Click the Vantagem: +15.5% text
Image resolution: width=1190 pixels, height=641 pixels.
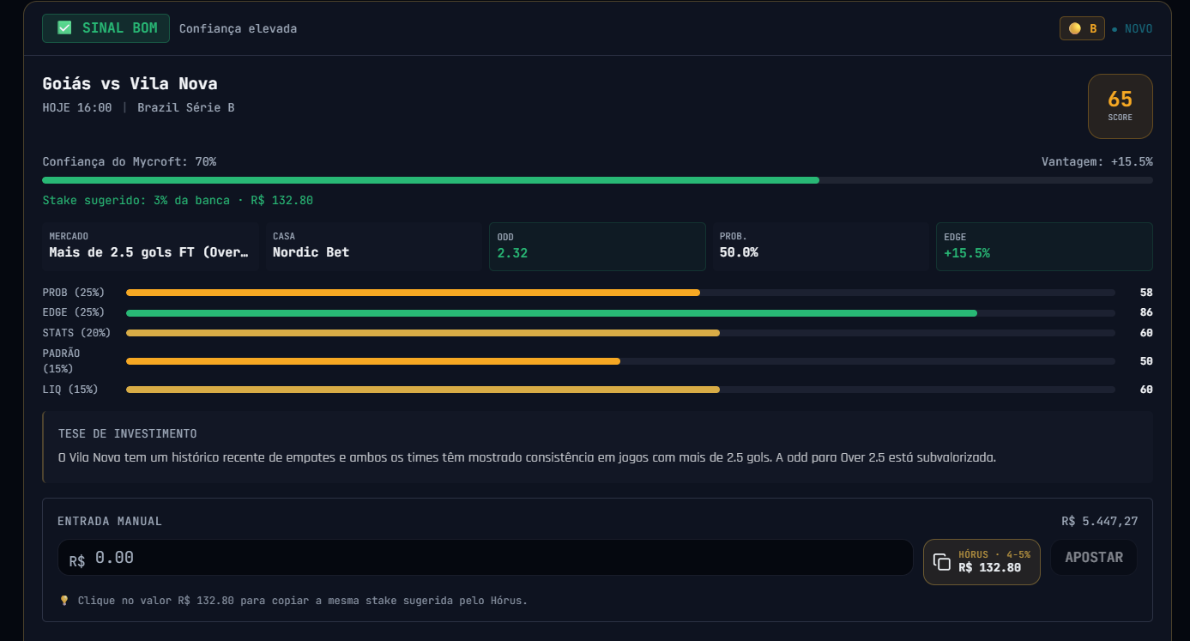point(1096,161)
